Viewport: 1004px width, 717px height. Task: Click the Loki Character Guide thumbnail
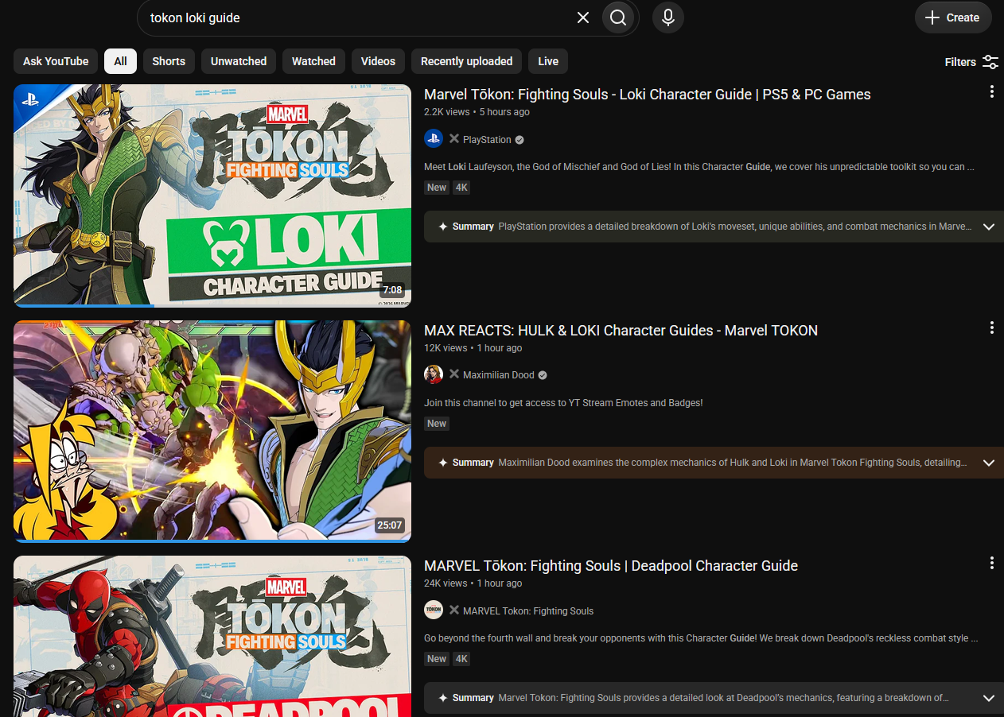pyautogui.click(x=212, y=195)
